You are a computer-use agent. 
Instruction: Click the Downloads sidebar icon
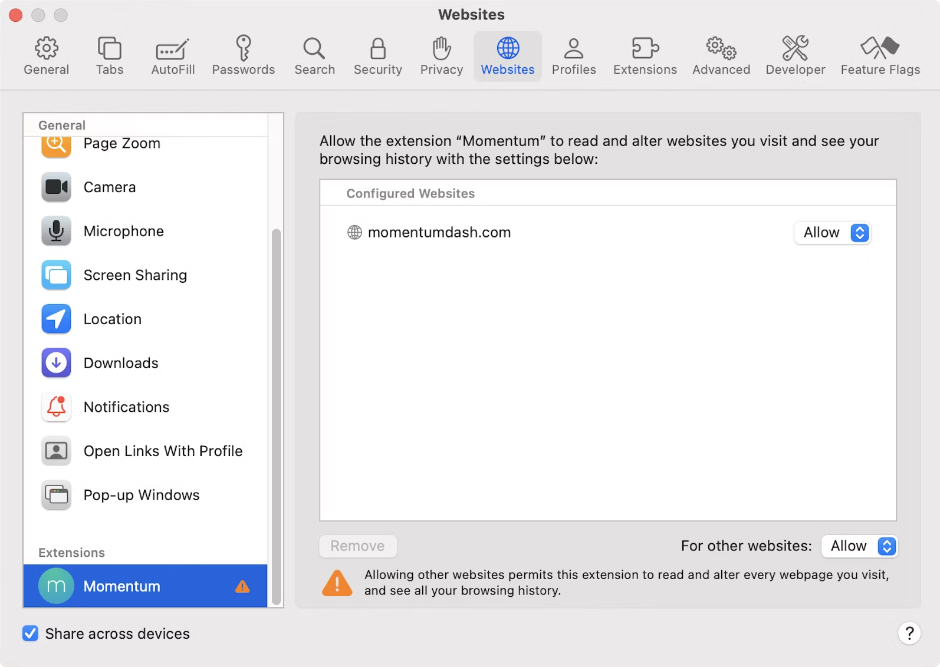click(x=56, y=363)
